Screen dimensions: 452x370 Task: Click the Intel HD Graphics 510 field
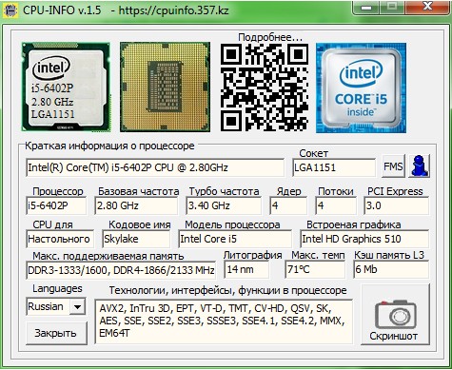pos(364,239)
